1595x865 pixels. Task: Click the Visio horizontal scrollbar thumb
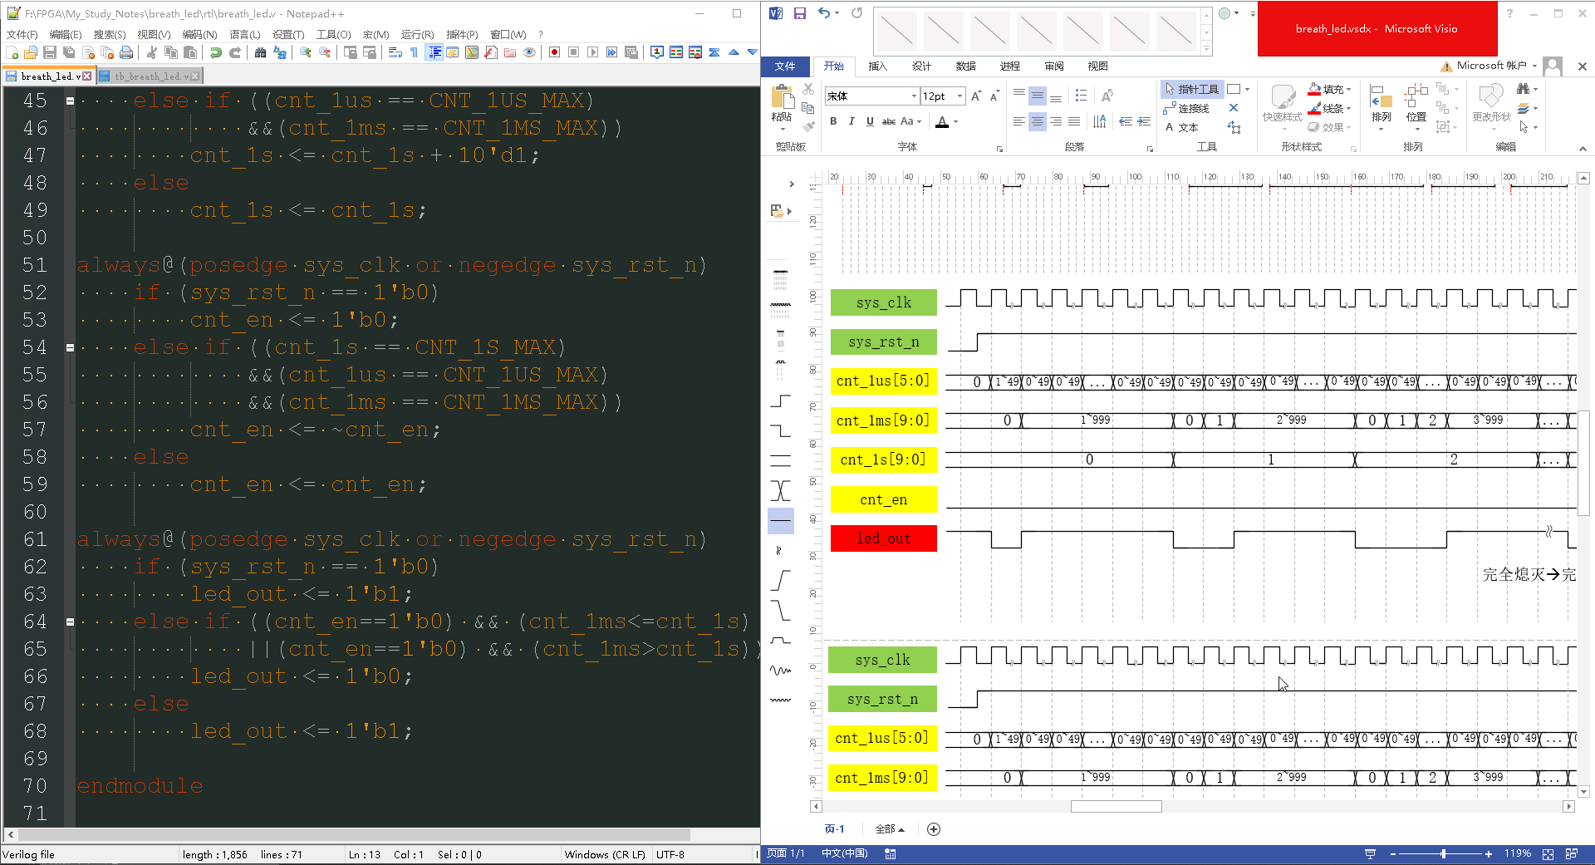tap(1116, 806)
